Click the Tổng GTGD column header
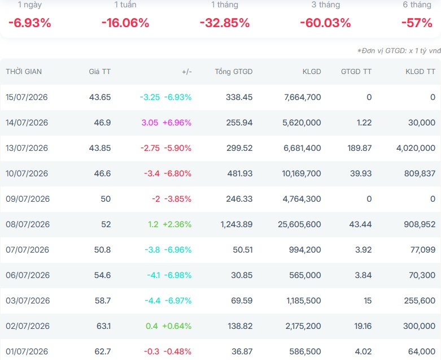Image resolution: width=441 pixels, height=360 pixels. (234, 72)
